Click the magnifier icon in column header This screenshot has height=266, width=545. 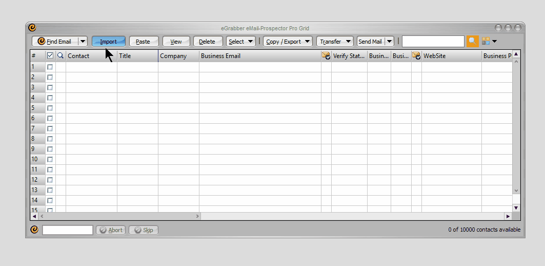click(x=60, y=55)
